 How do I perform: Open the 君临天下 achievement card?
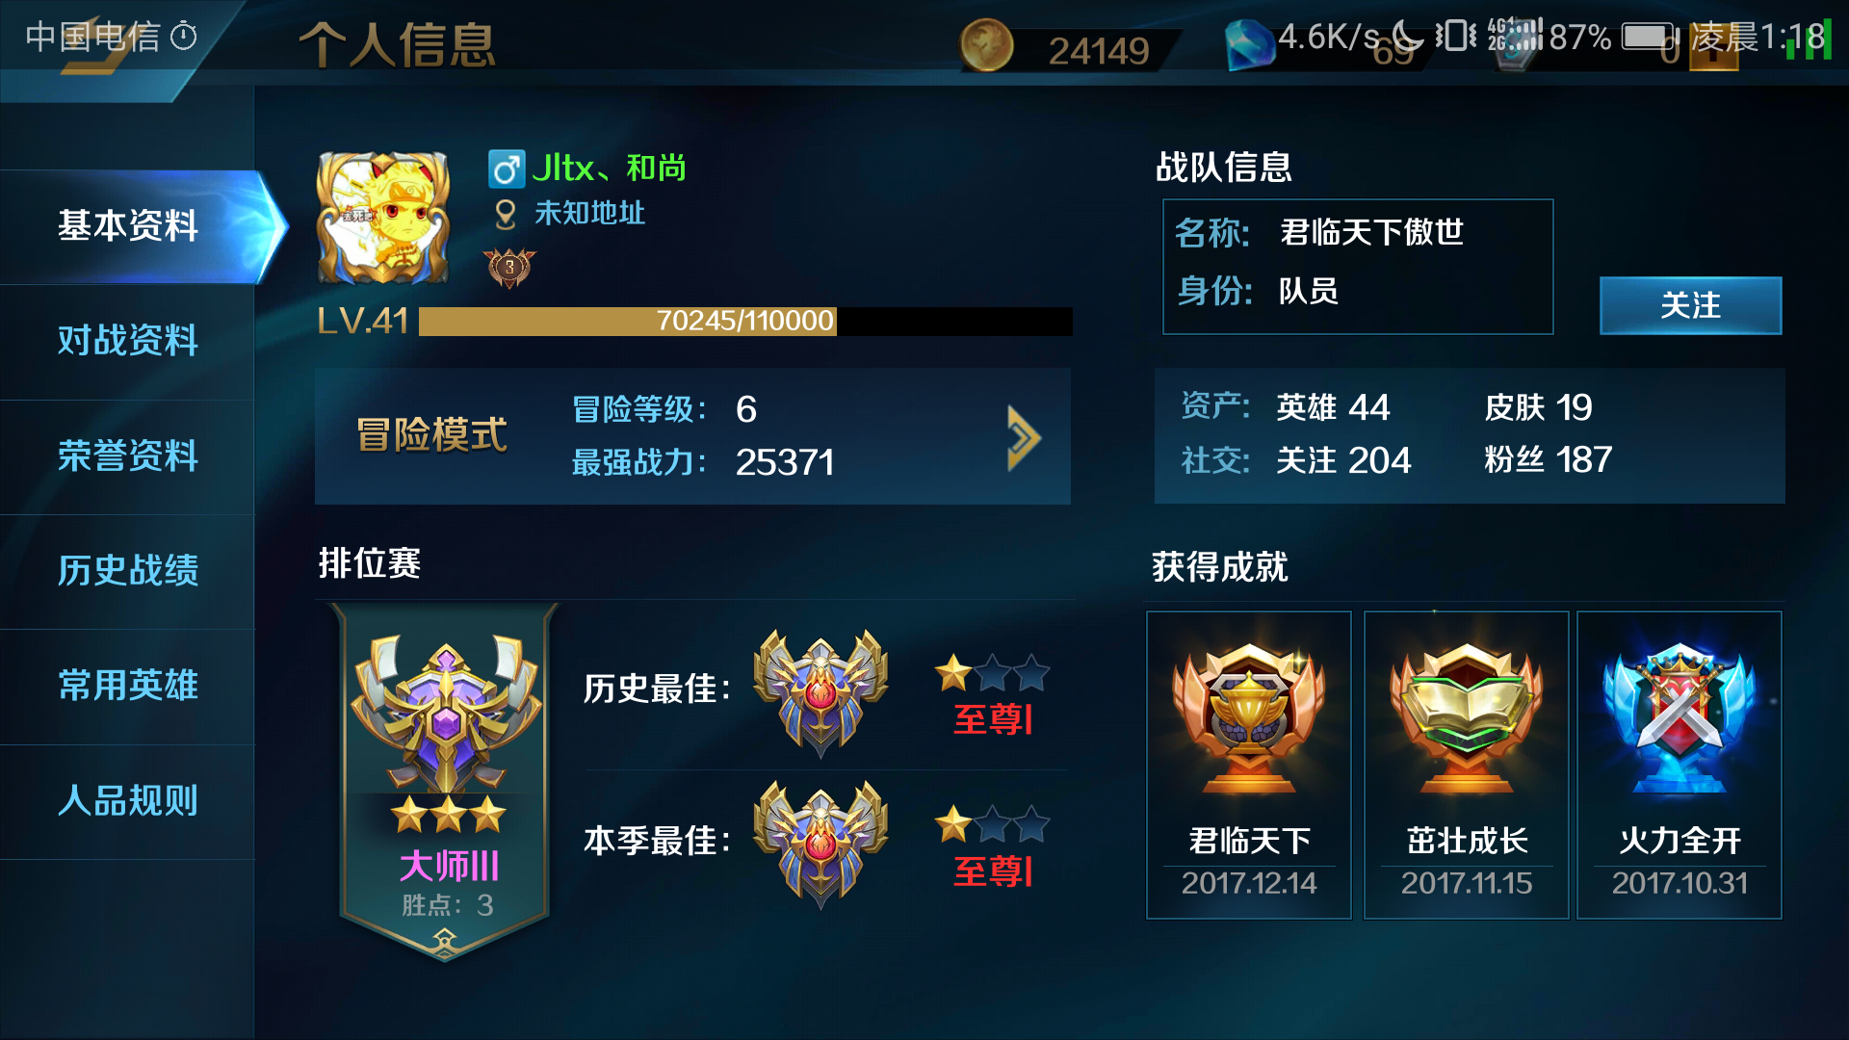click(1249, 765)
